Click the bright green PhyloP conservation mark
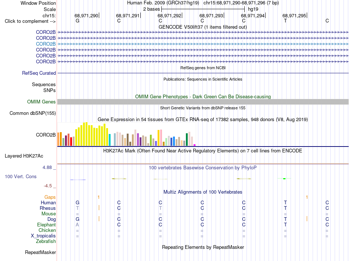The width and height of the screenshot is (349, 261). pyautogui.click(x=284, y=179)
